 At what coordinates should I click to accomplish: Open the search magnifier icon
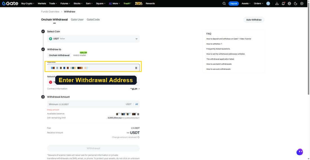tap(224, 3)
